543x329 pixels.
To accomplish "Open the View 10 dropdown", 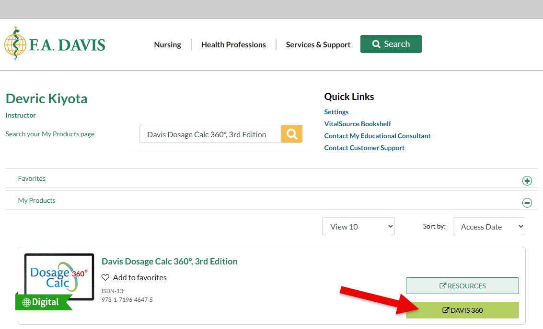I will pyautogui.click(x=358, y=227).
